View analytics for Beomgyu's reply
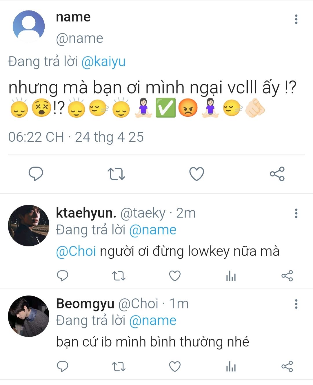 pyautogui.click(x=231, y=367)
